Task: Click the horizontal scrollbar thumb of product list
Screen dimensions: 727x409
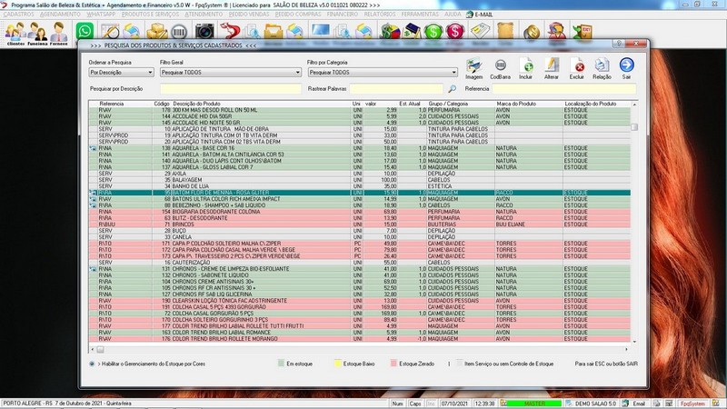Action: 100,349
